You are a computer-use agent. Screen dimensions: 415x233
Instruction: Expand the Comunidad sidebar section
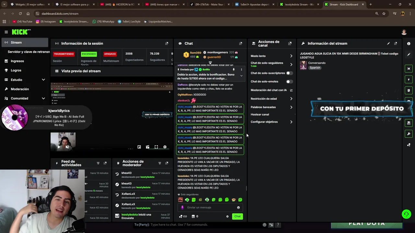coord(43,98)
